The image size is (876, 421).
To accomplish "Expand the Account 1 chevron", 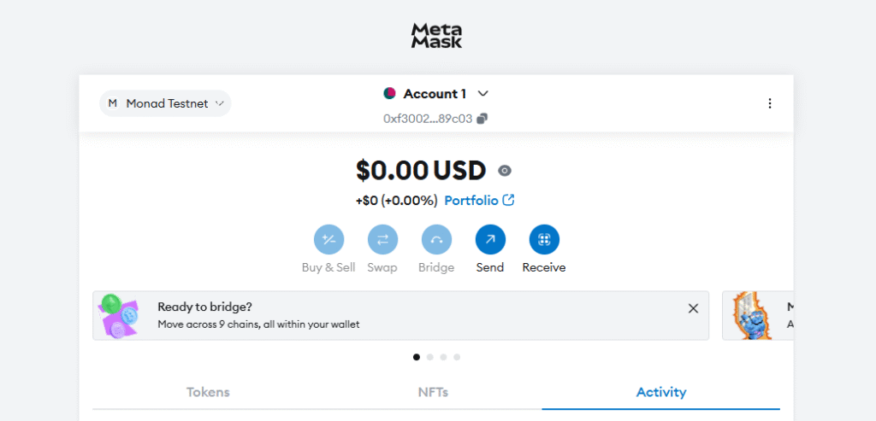I will coord(483,94).
